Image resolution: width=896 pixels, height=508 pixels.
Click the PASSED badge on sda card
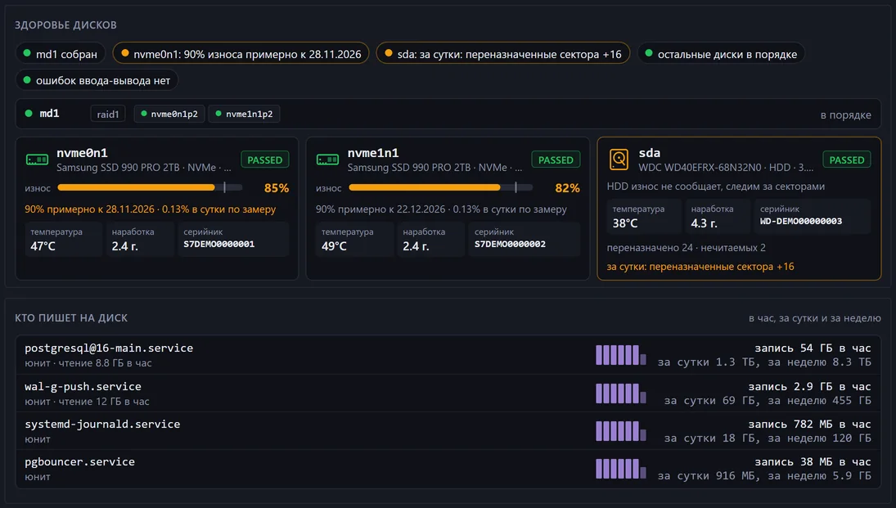click(847, 160)
